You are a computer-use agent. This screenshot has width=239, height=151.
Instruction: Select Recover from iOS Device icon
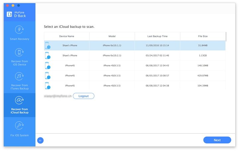(19, 52)
